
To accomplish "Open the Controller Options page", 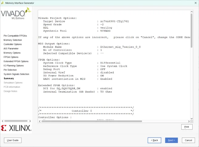I will [x=13, y=44].
